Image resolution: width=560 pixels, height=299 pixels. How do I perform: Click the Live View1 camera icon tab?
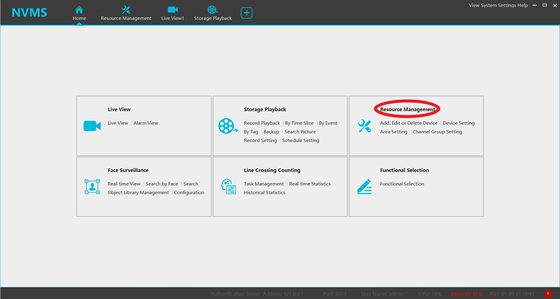(x=173, y=10)
